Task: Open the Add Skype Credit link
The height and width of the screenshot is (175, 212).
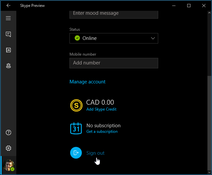Action: coord(101,109)
